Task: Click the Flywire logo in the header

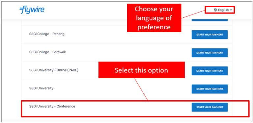Action: (32, 10)
